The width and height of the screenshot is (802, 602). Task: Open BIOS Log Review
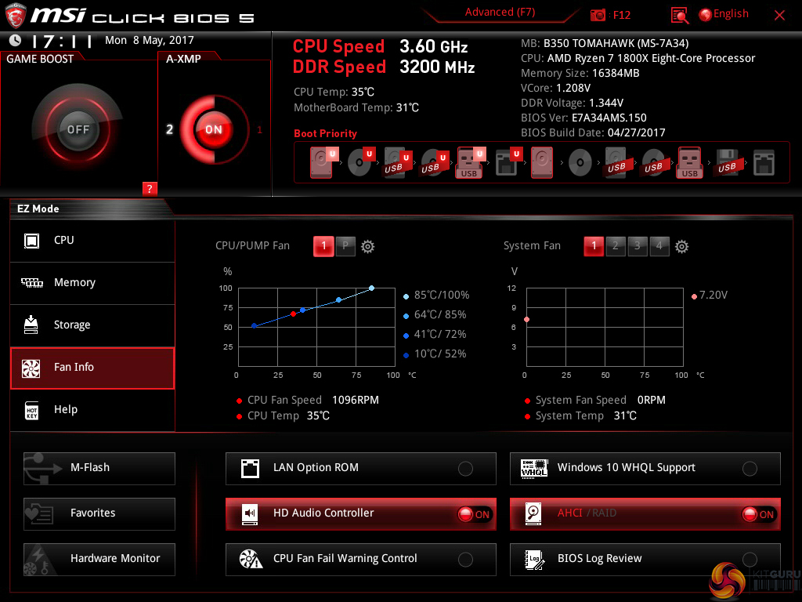645,560
